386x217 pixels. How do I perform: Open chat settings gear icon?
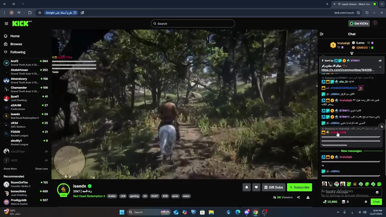click(x=366, y=202)
